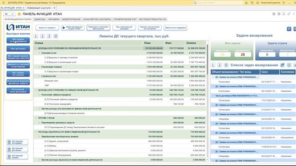296x166 pixels.
Task: Click the ИТАН logo
Action: point(18,27)
